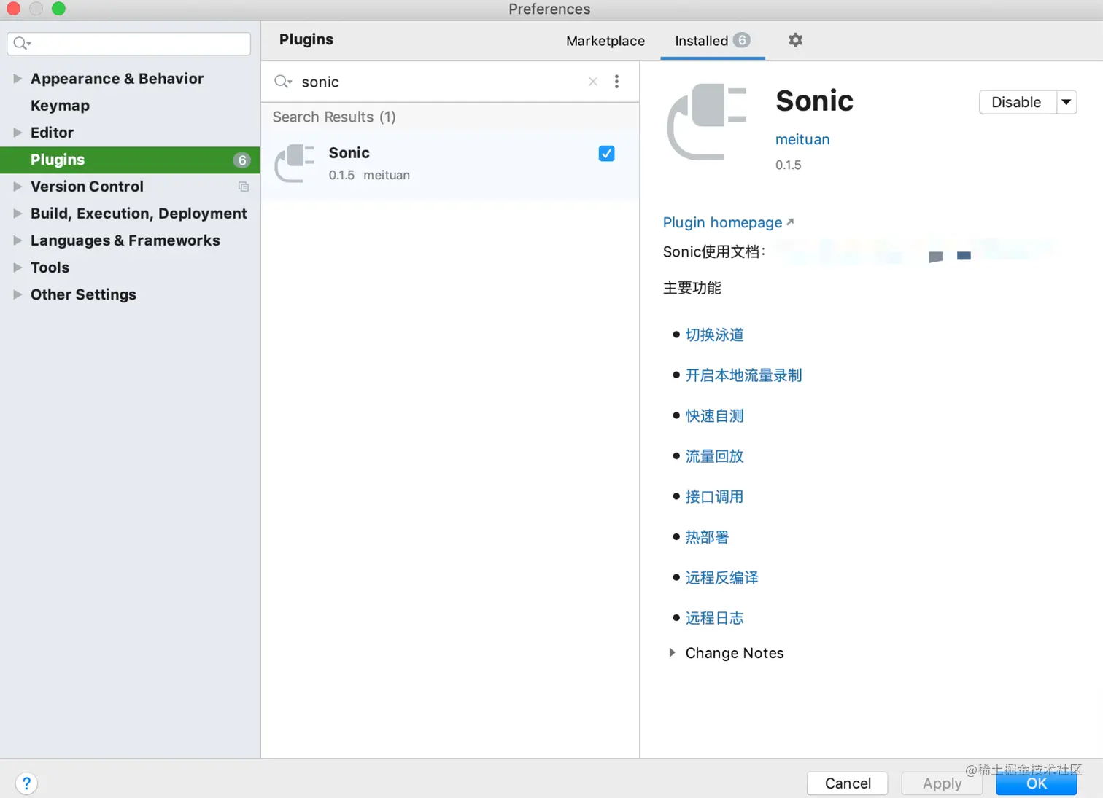This screenshot has width=1103, height=798.
Task: Expand Appearance & Behavior settings
Action: click(18, 79)
